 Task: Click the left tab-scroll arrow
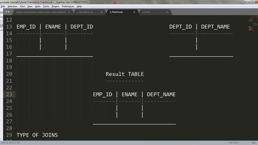pos(6,12)
